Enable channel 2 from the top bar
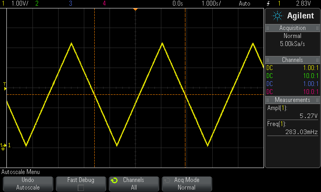The height and width of the screenshot is (192, 321). pyautogui.click(x=37, y=3)
